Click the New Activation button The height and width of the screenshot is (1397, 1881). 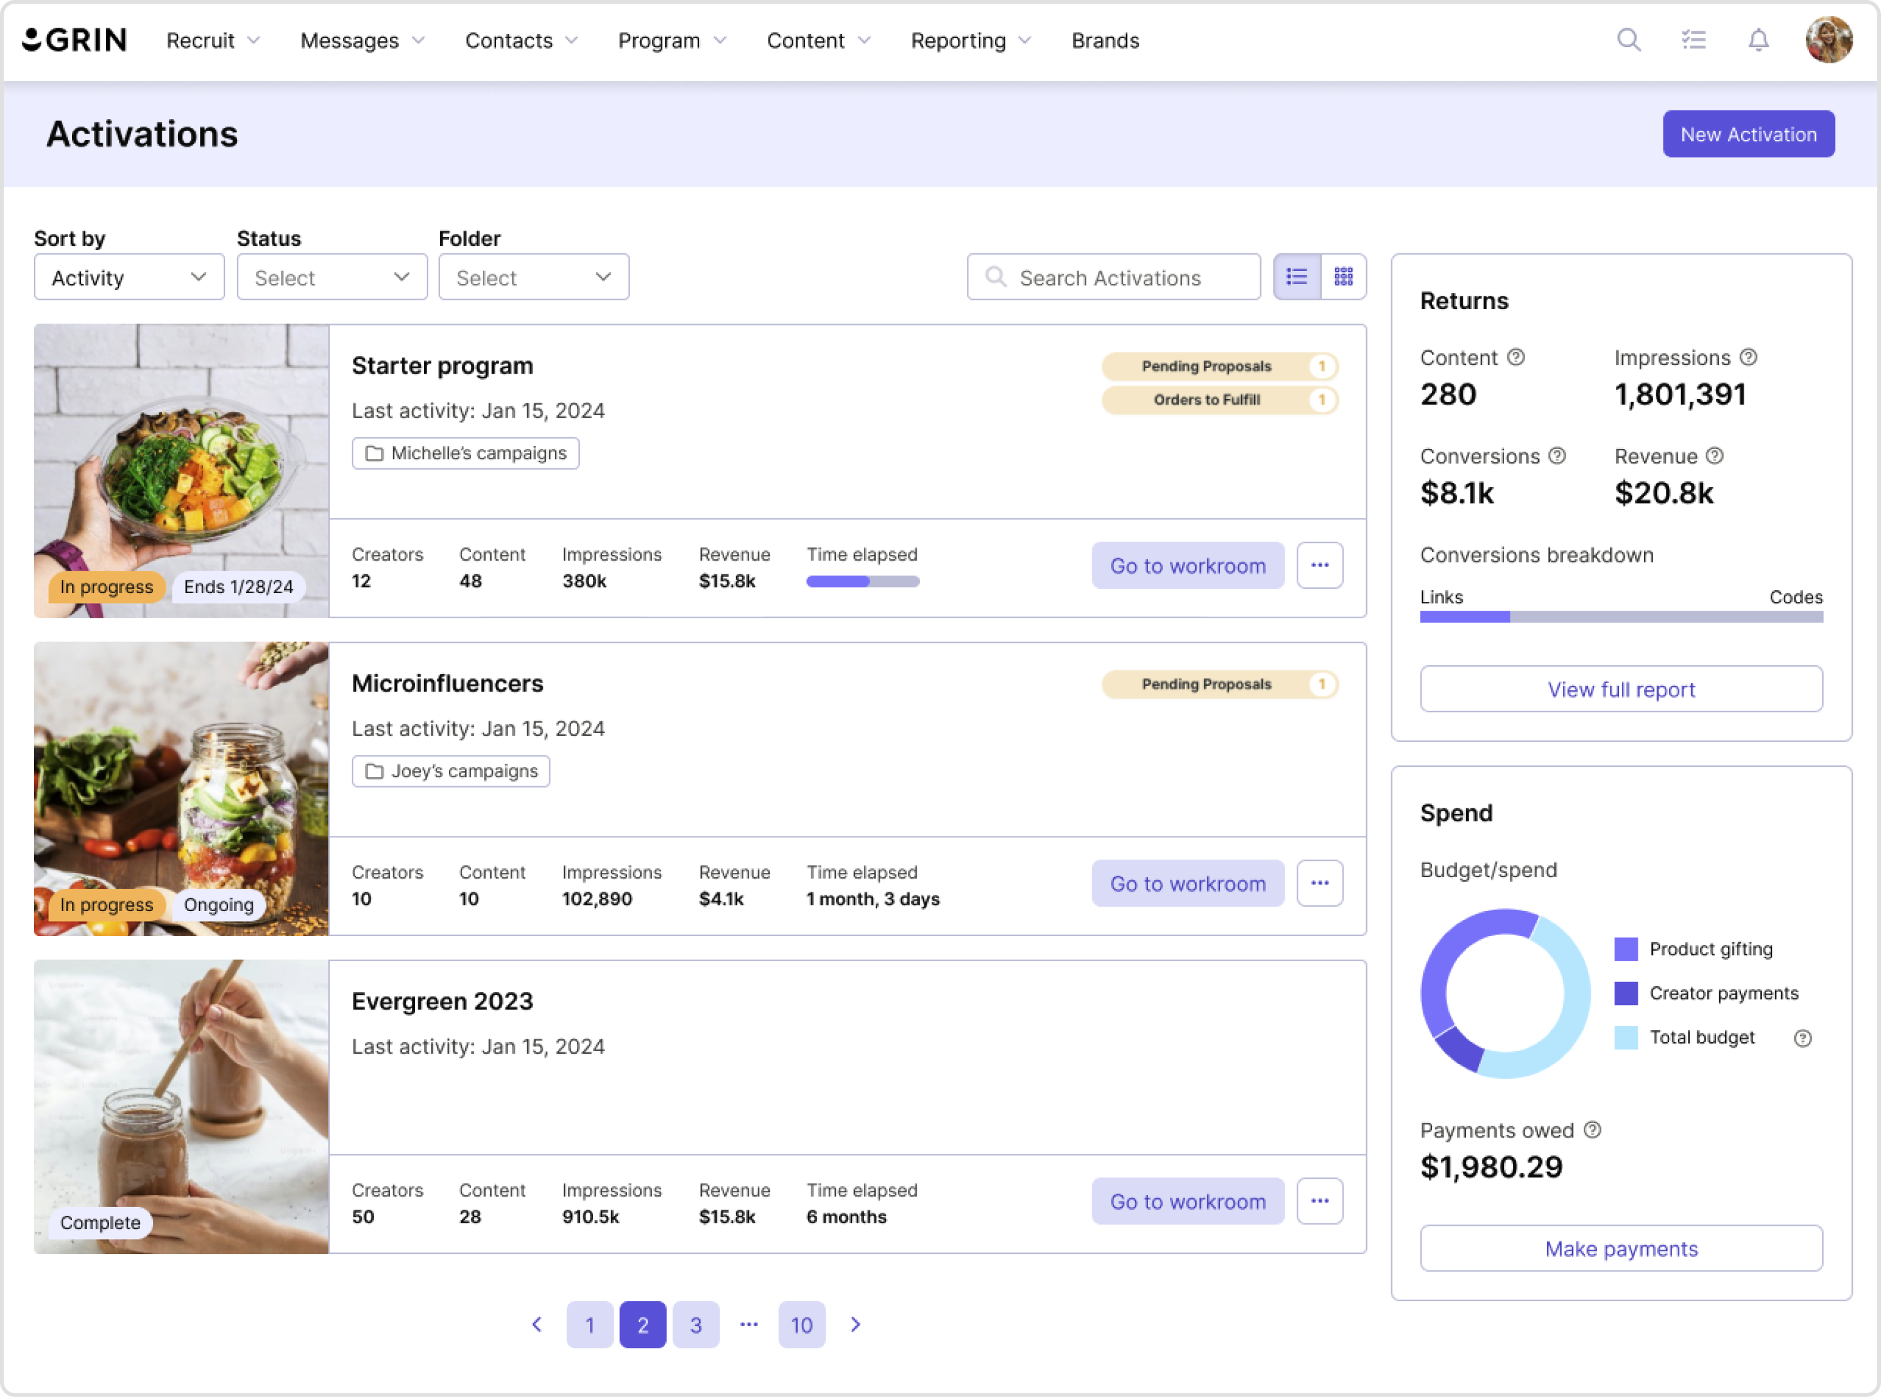click(x=1748, y=134)
